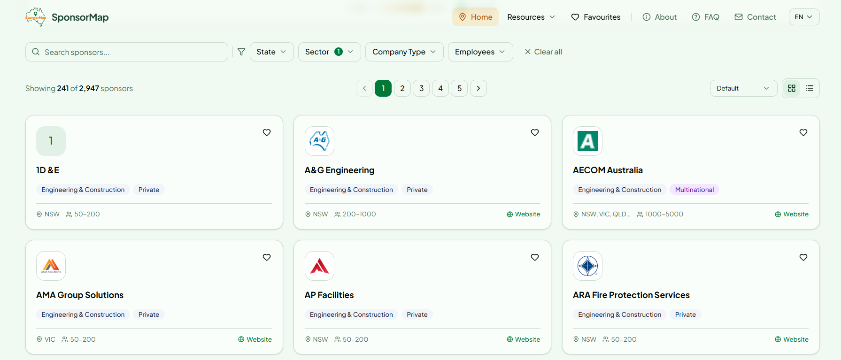Go to results page 5
Screen dimensions: 841x360
tap(459, 88)
